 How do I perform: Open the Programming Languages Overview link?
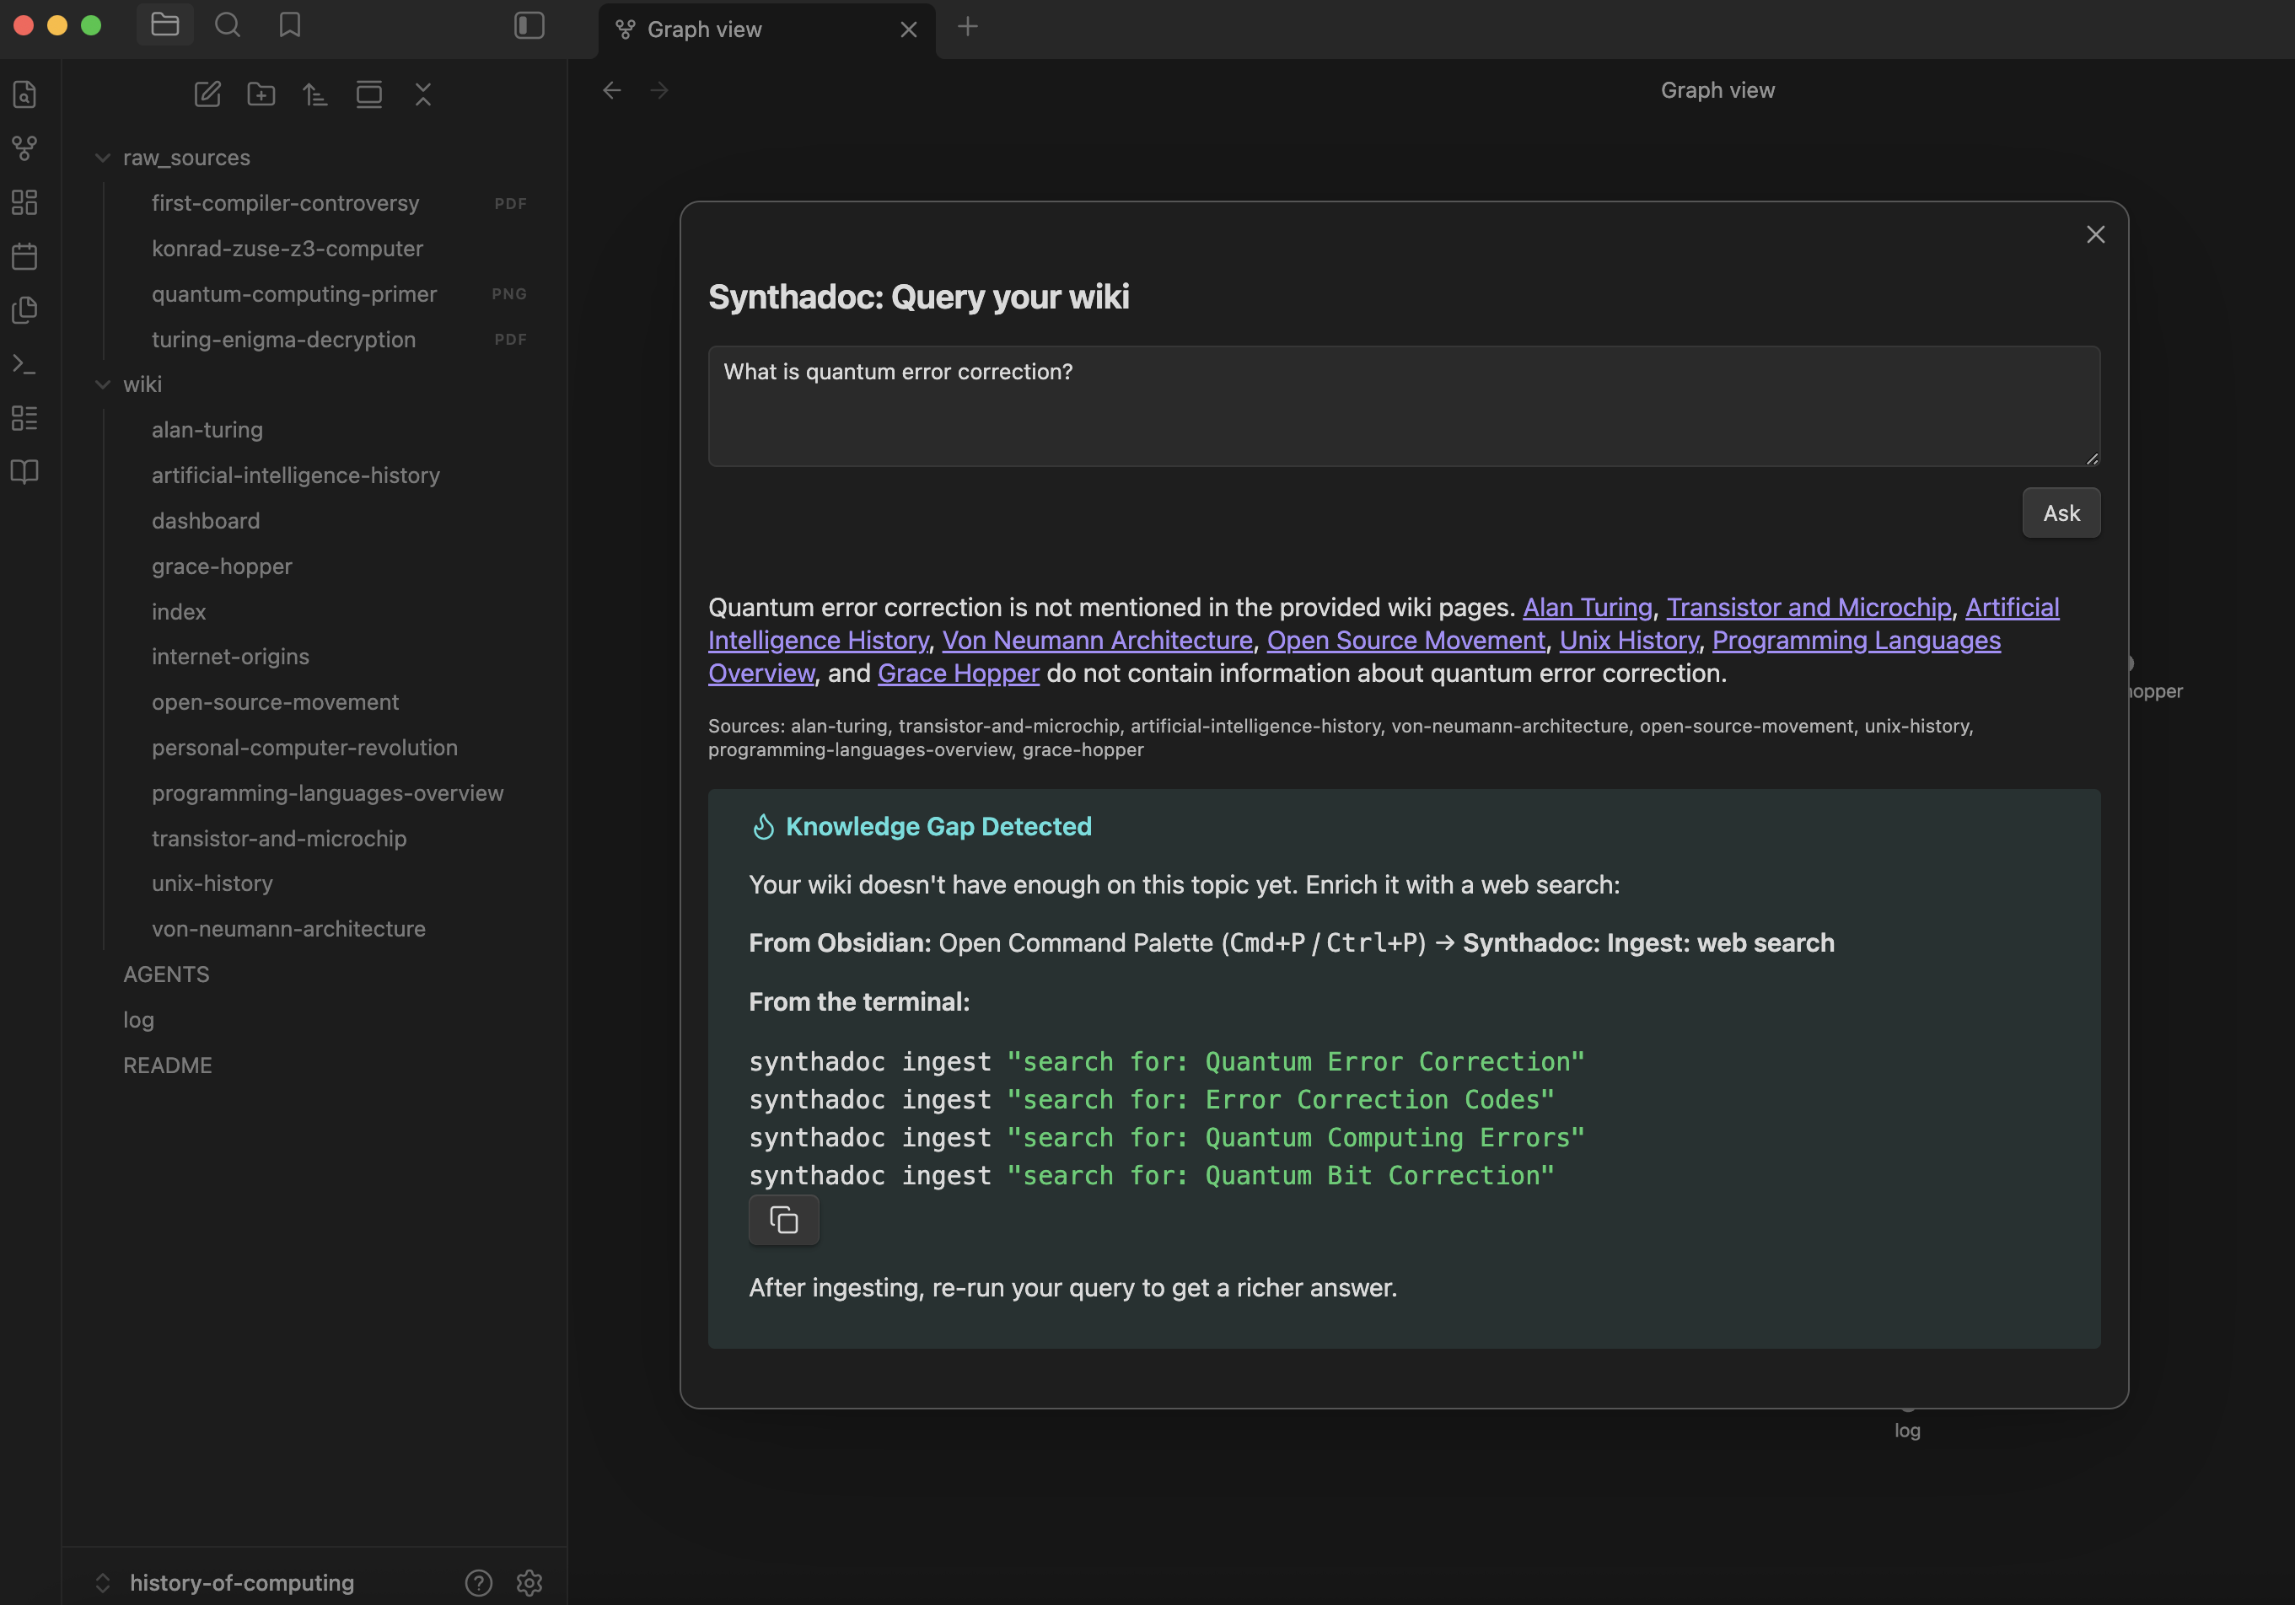(1855, 640)
